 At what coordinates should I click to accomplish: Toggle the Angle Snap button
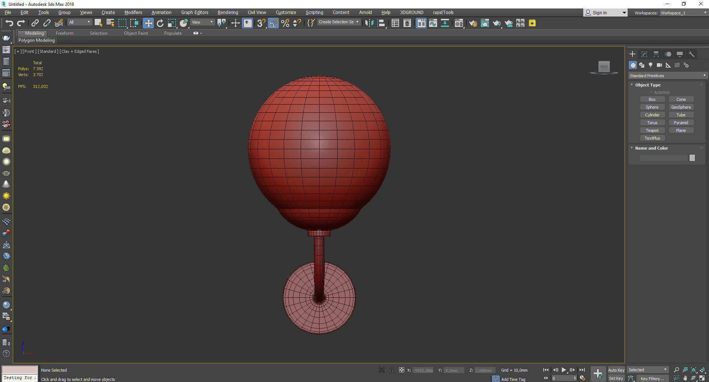point(273,23)
